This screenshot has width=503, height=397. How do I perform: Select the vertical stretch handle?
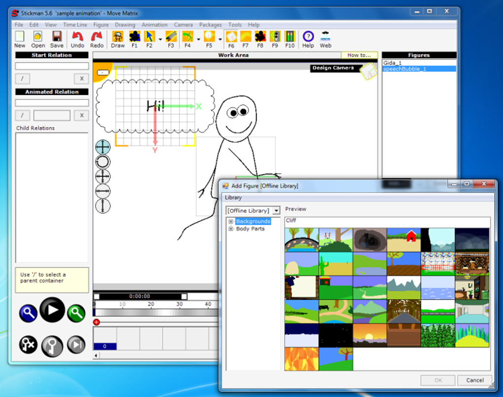click(103, 206)
